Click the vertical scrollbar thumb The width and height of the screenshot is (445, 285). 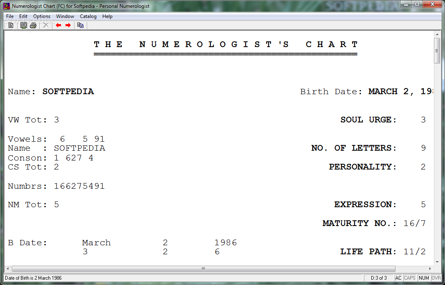click(x=437, y=50)
